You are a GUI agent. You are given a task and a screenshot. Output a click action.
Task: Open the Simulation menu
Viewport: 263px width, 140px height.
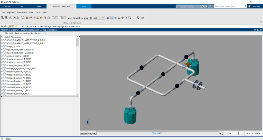[x=22, y=13]
